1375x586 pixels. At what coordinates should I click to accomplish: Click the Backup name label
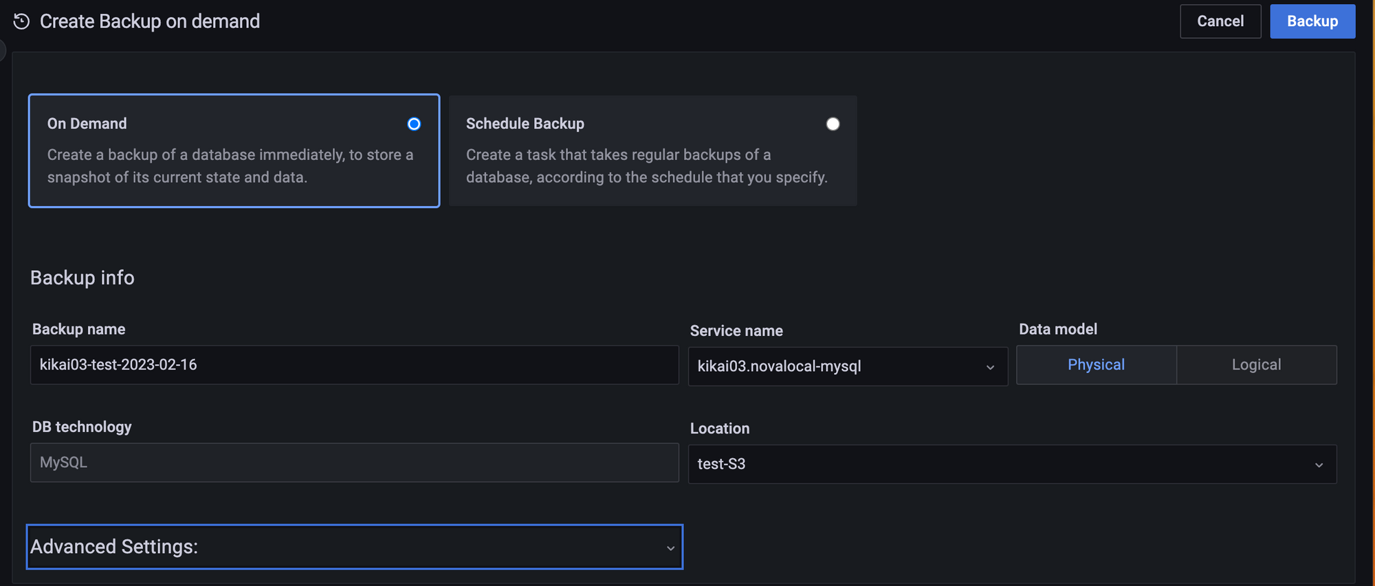click(x=78, y=329)
